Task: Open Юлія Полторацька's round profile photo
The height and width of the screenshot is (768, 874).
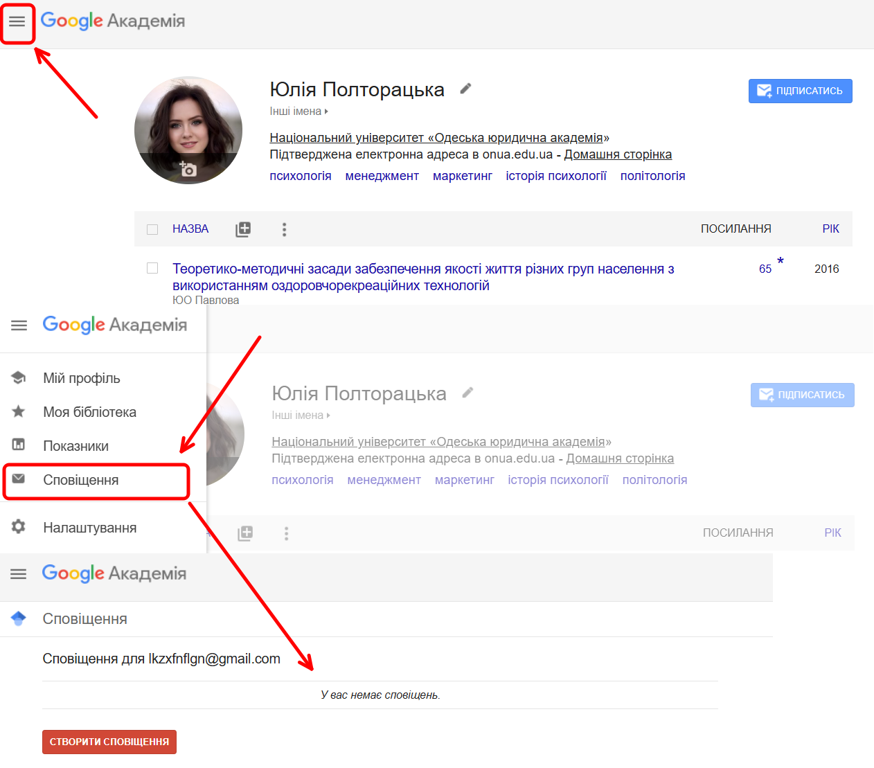Action: 188,130
